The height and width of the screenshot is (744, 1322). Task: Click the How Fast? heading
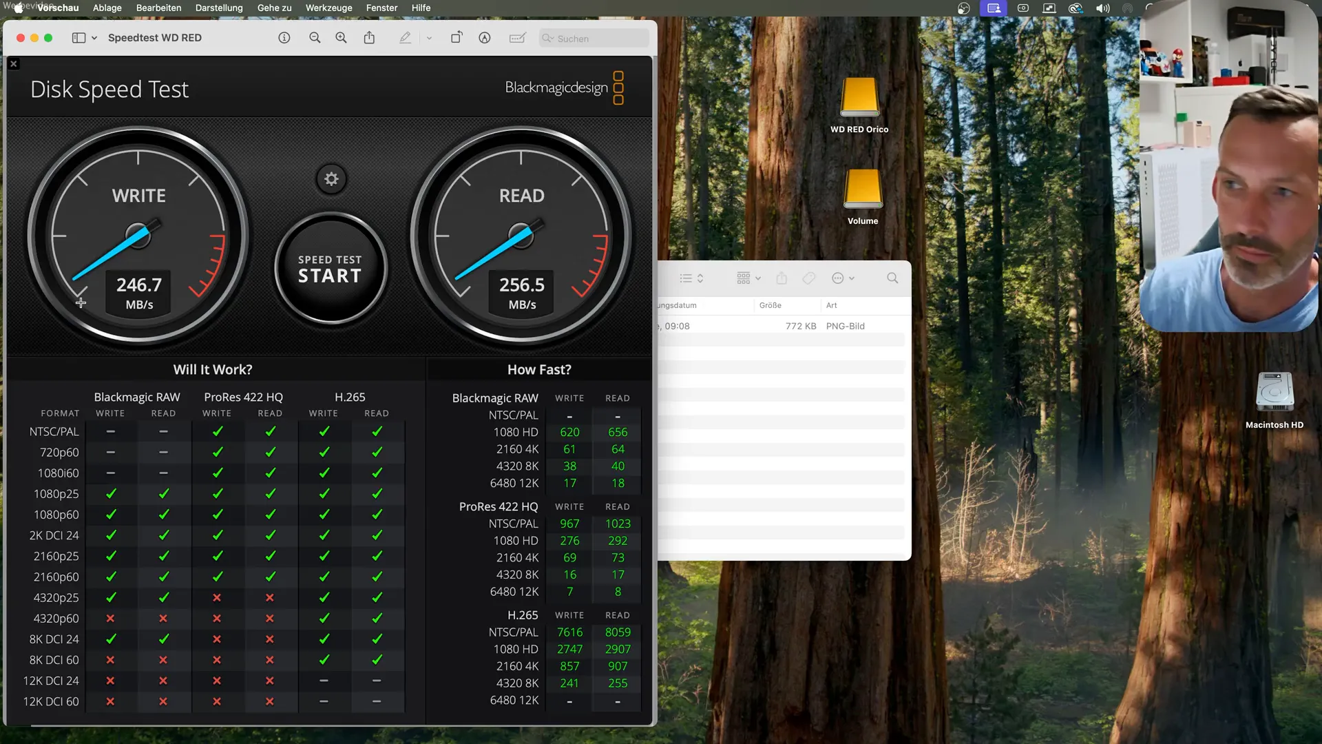coord(539,370)
